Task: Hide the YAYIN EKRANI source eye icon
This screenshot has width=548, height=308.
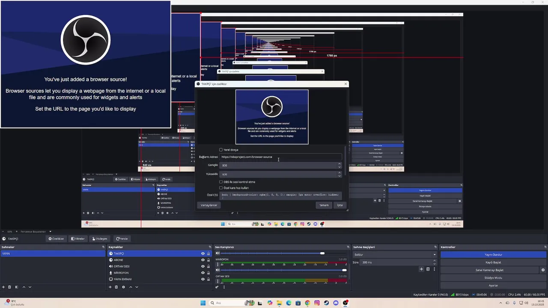Action: tap(203, 279)
